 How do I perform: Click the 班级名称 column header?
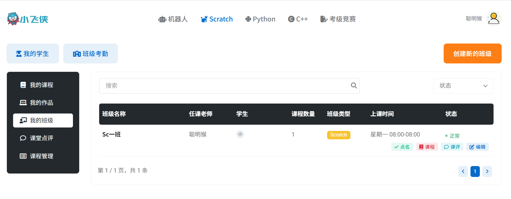[x=114, y=114]
